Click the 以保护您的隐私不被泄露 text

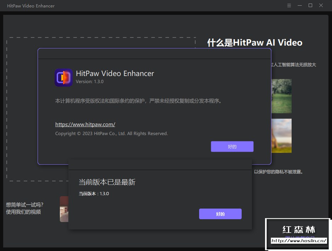click(278, 172)
